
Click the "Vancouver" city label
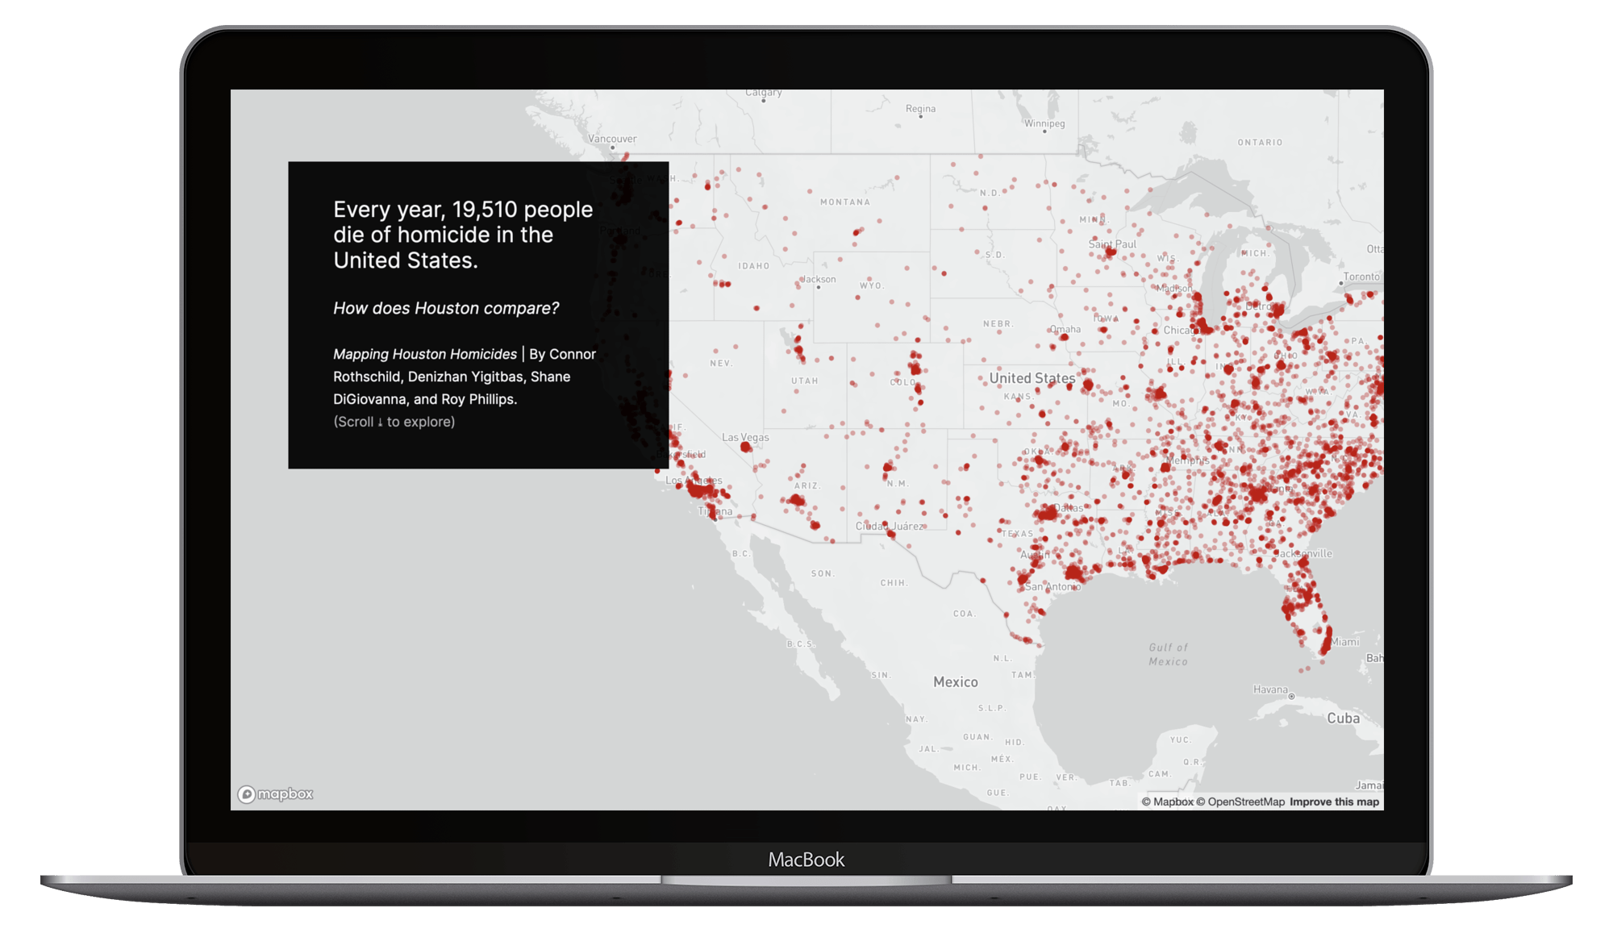[612, 139]
